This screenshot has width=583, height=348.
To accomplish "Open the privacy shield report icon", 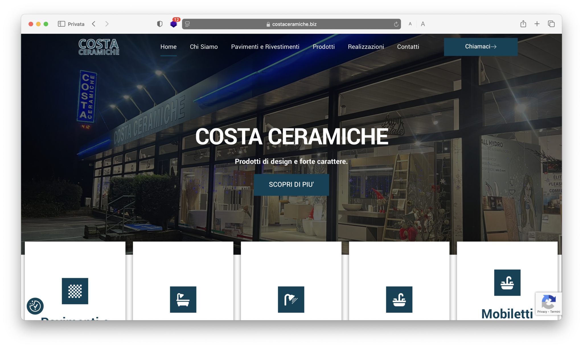I will coord(160,24).
